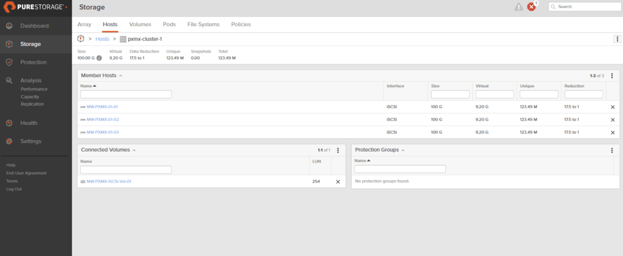The width and height of the screenshot is (623, 256).
Task: Open Protection in the sidebar
Action: click(33, 62)
